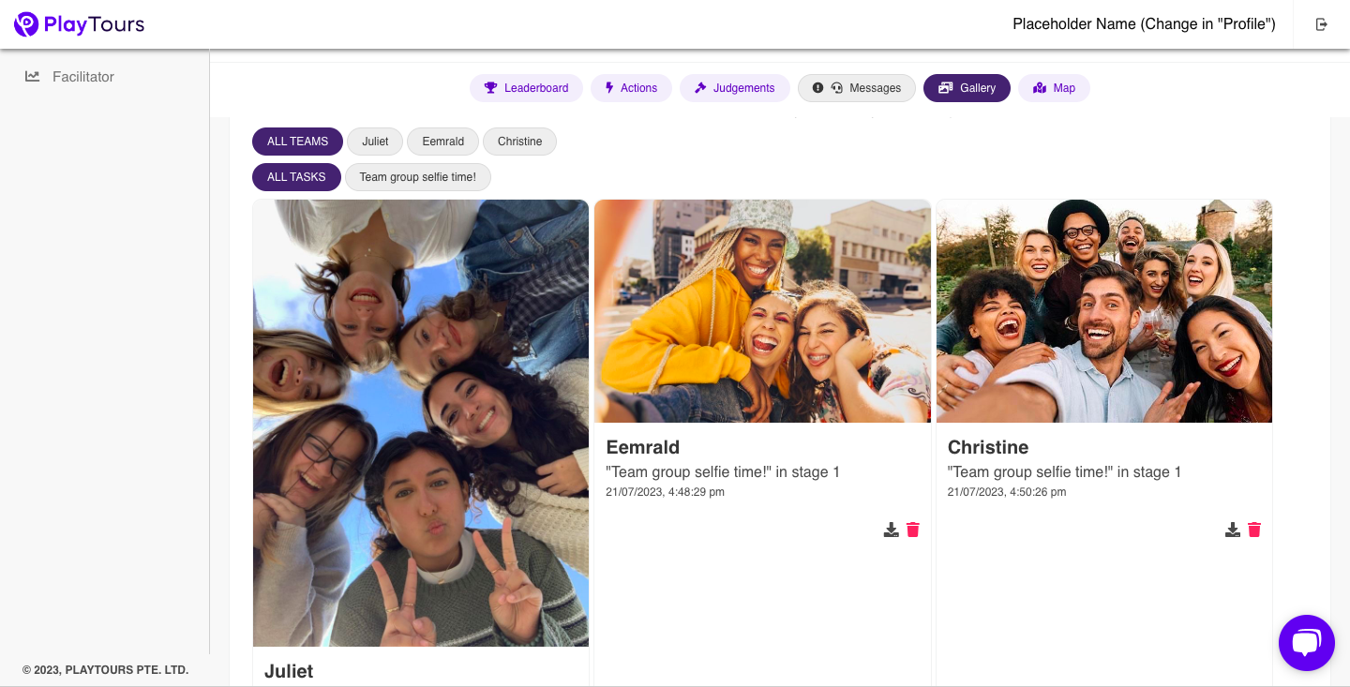This screenshot has height=687, width=1350.
Task: Open Christine's group selfie photo
Action: point(1104,311)
